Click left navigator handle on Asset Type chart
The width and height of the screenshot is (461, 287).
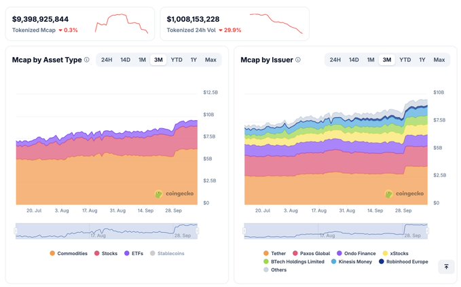tap(16, 231)
